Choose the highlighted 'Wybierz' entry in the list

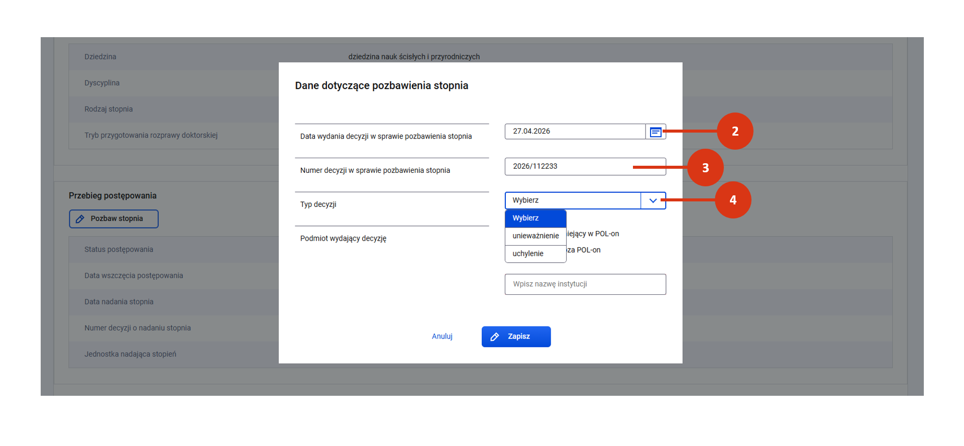(535, 218)
